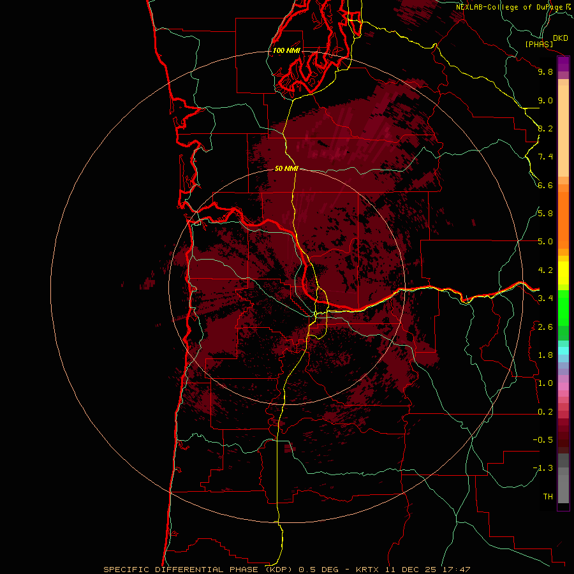574x574 pixels.
Task: Pick the pale peach color bar segment
Action: coord(563,132)
